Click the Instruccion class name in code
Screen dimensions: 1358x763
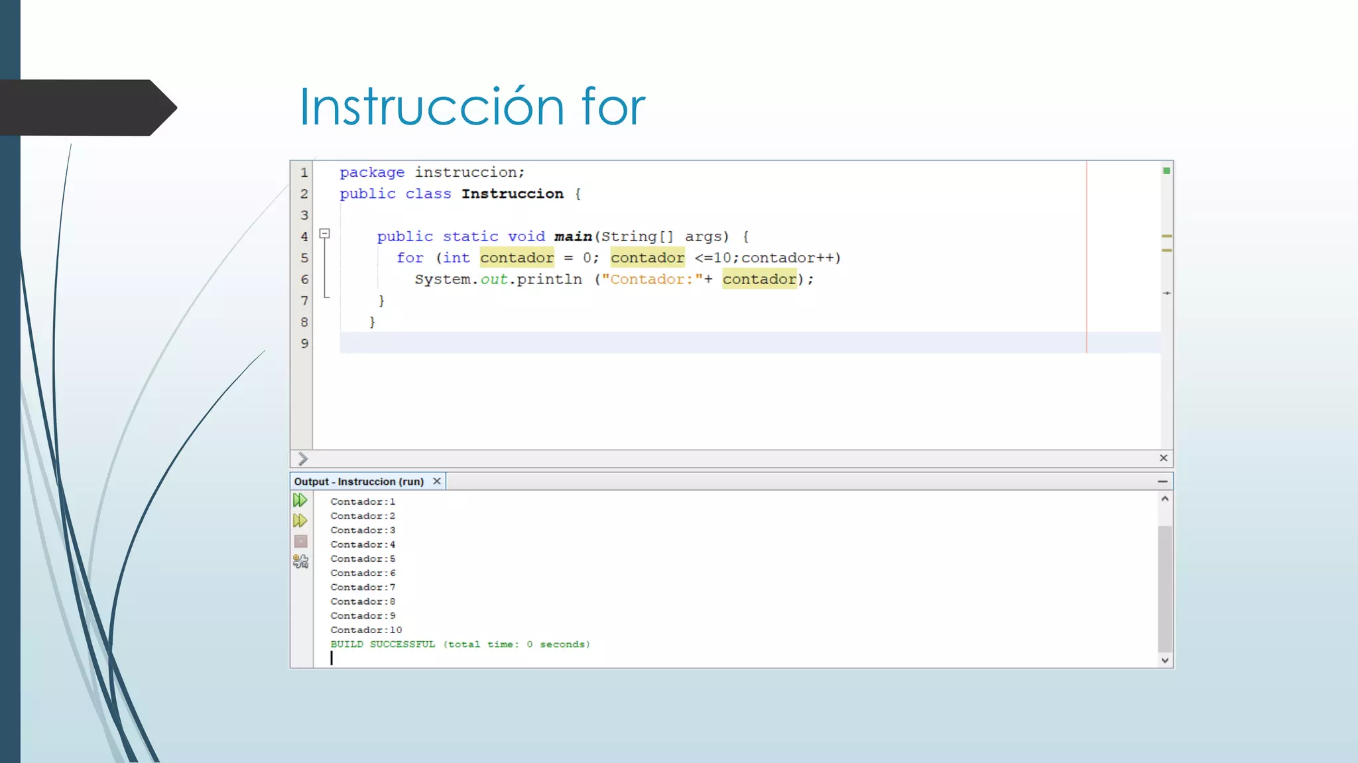tap(512, 193)
